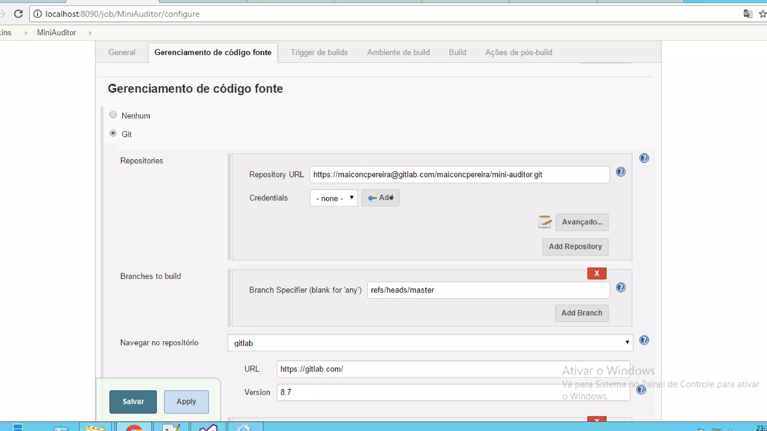Click the translate page icon in the address bar
767x431 pixels.
click(748, 14)
